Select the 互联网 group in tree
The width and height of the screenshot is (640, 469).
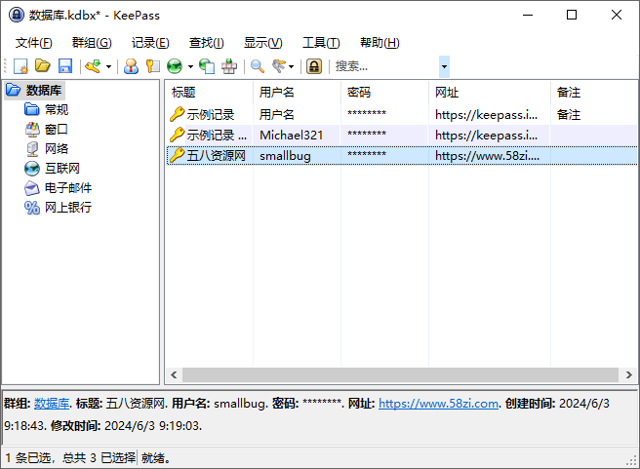coord(62,169)
